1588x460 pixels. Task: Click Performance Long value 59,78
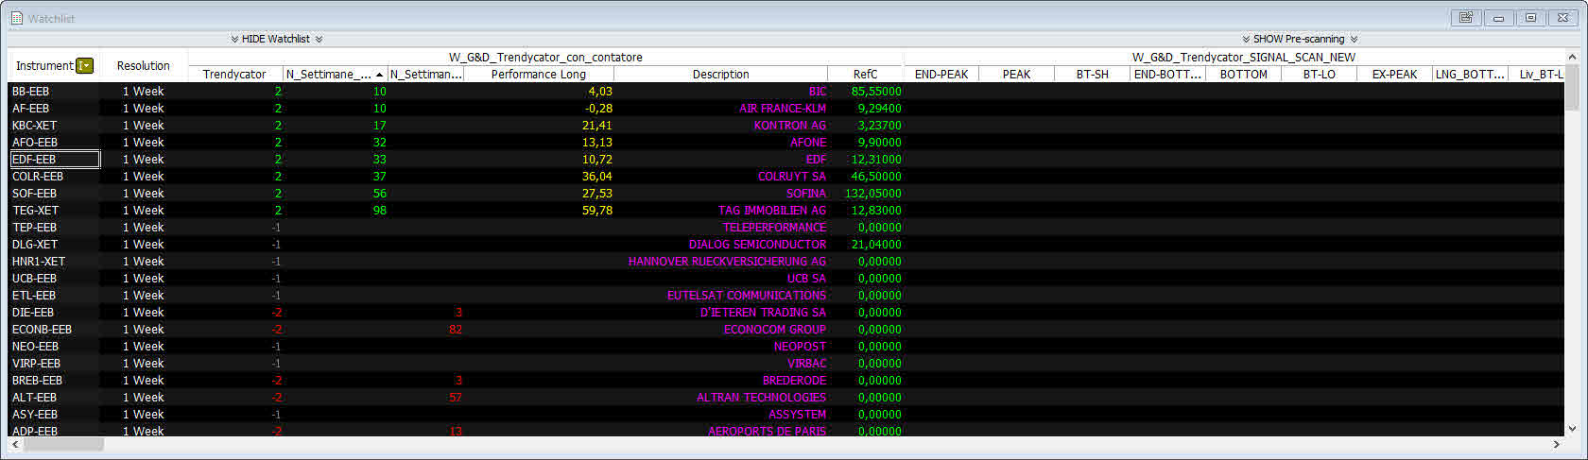point(597,211)
